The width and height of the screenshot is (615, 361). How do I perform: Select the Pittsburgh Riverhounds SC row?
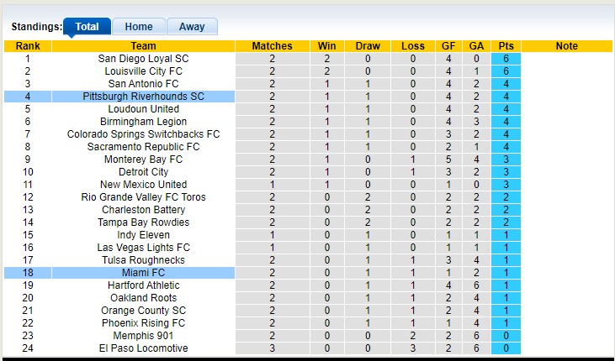point(143,97)
